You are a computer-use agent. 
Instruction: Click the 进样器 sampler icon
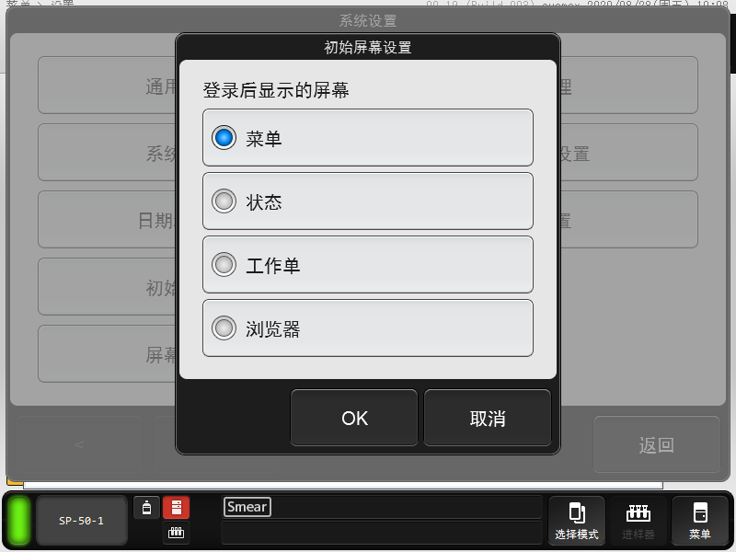click(638, 521)
